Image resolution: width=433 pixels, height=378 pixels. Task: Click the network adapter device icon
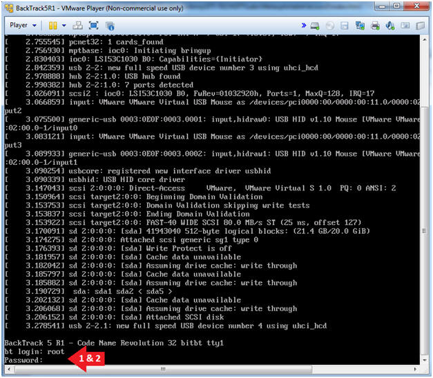pyautogui.click(x=360, y=26)
